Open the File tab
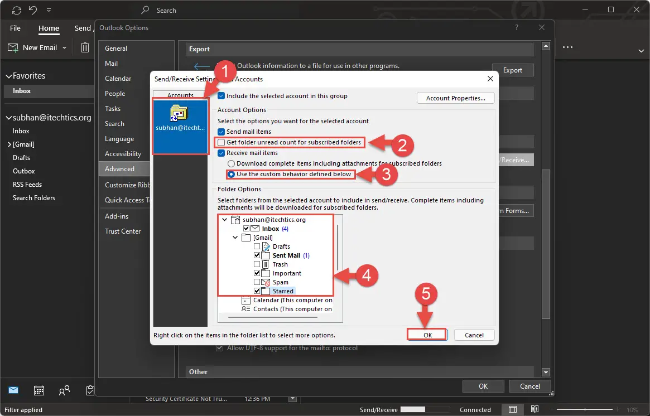This screenshot has width=650, height=416. tap(15, 28)
